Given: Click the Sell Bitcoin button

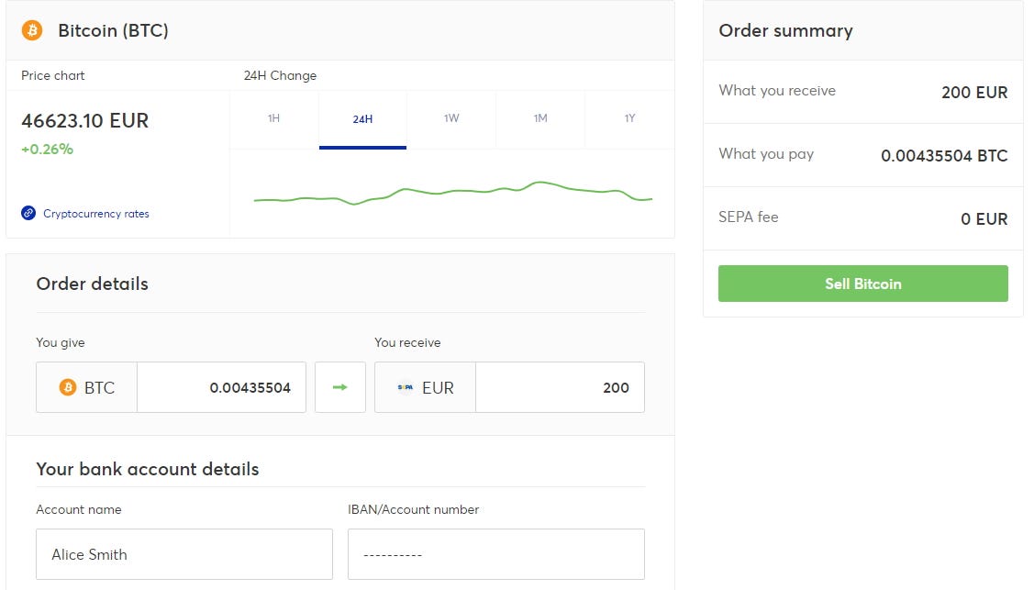Looking at the screenshot, I should click(862, 284).
